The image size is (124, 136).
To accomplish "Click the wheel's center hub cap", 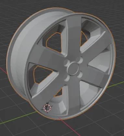I will pyautogui.click(x=73, y=68).
